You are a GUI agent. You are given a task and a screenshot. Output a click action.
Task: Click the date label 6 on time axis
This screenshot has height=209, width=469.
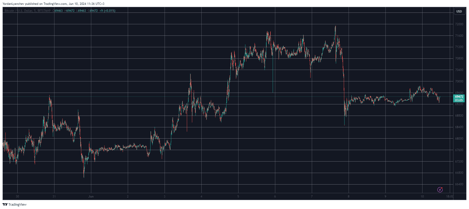click(275, 196)
